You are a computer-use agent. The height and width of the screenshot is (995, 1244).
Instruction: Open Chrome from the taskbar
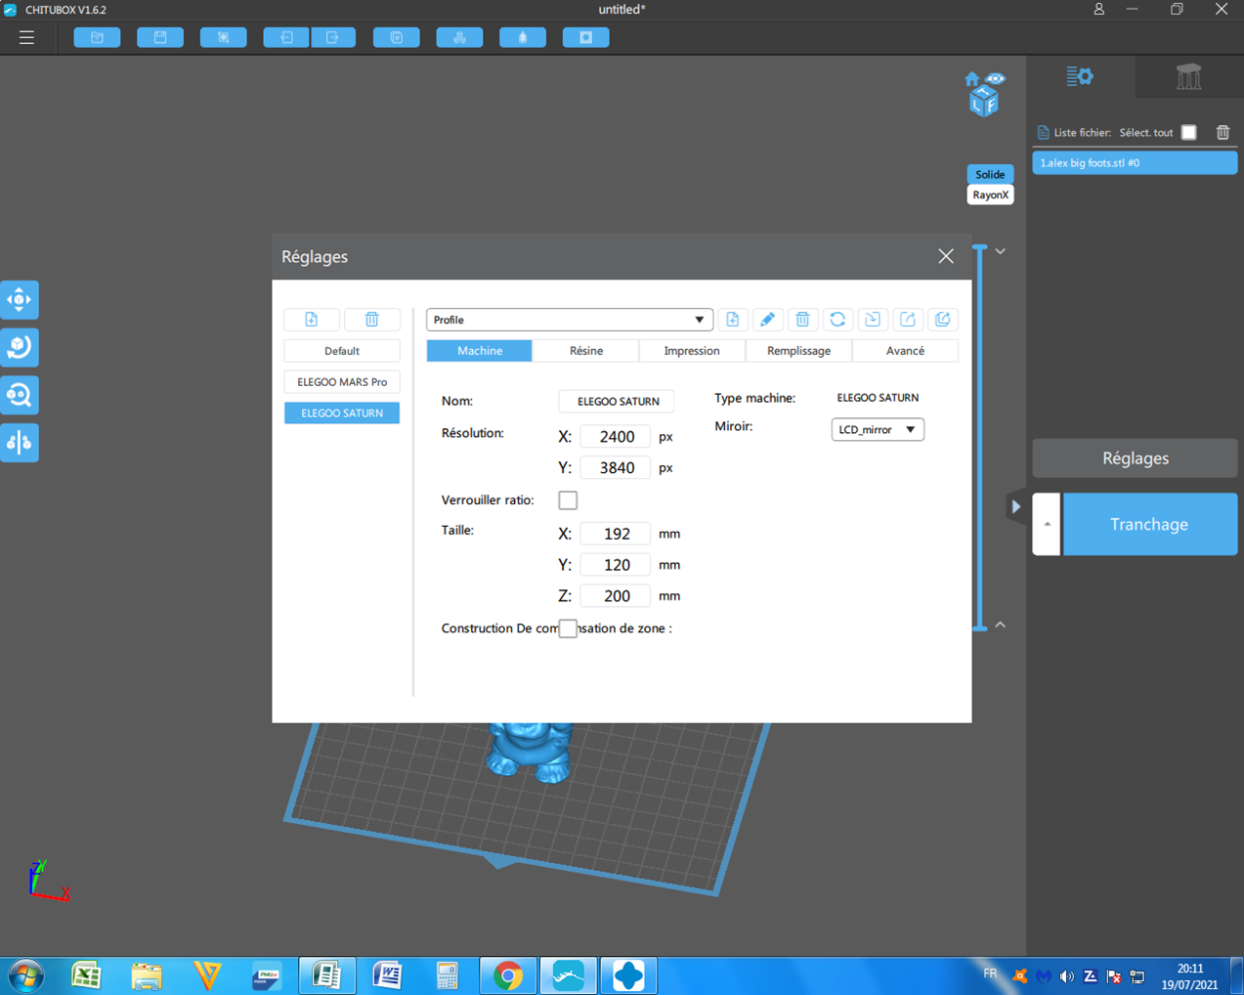(x=507, y=975)
